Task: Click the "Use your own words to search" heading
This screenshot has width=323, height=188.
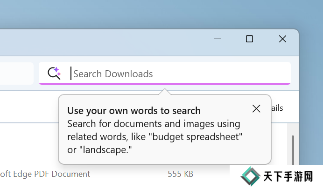Action: point(134,111)
